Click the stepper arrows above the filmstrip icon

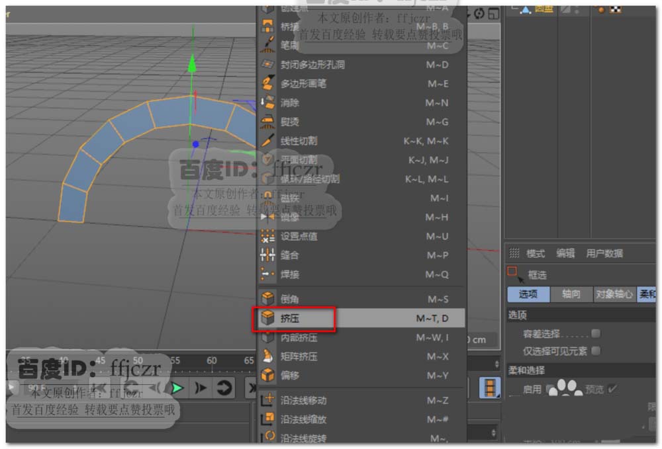tap(497, 364)
